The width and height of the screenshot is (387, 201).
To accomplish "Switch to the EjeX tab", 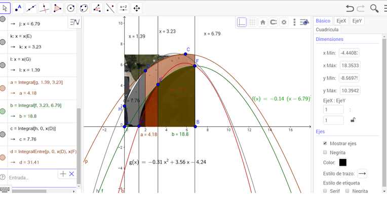I will click(x=341, y=21).
